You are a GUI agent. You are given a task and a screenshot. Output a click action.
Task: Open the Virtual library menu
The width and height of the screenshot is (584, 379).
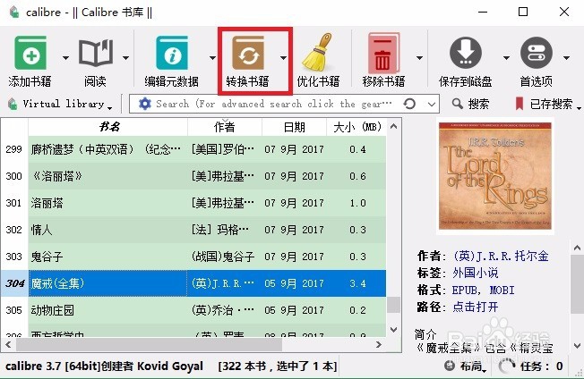coord(60,104)
